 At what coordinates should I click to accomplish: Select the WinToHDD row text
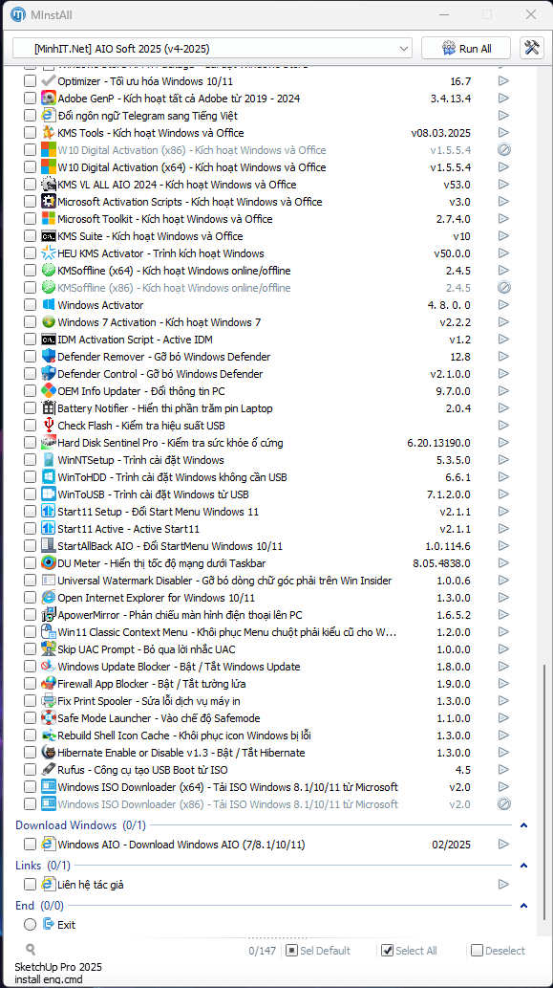pos(172,477)
